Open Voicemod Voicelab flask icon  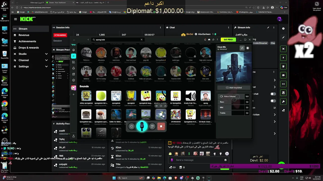pyautogui.click(x=73, y=68)
